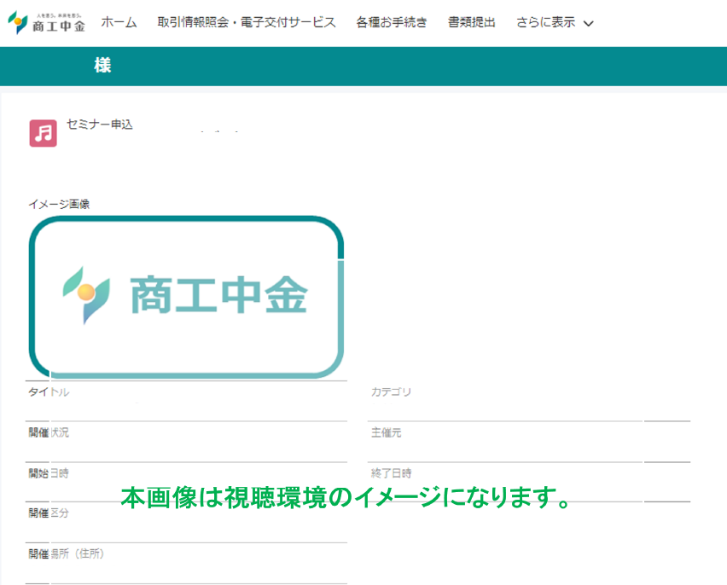Open 取引情報照会・電子交付サービス menu
The width and height of the screenshot is (727, 585).
click(x=247, y=22)
